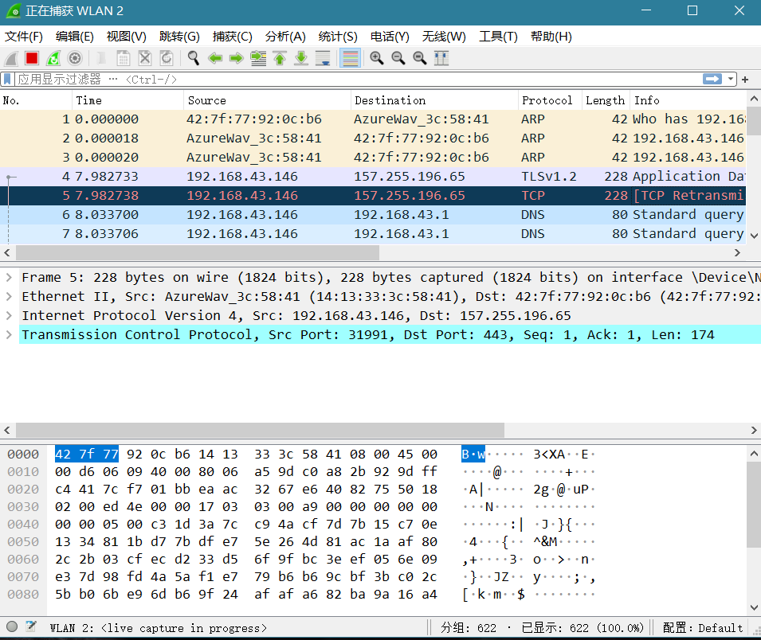
Task: Click the expert information status circle
Action: pyautogui.click(x=12, y=626)
